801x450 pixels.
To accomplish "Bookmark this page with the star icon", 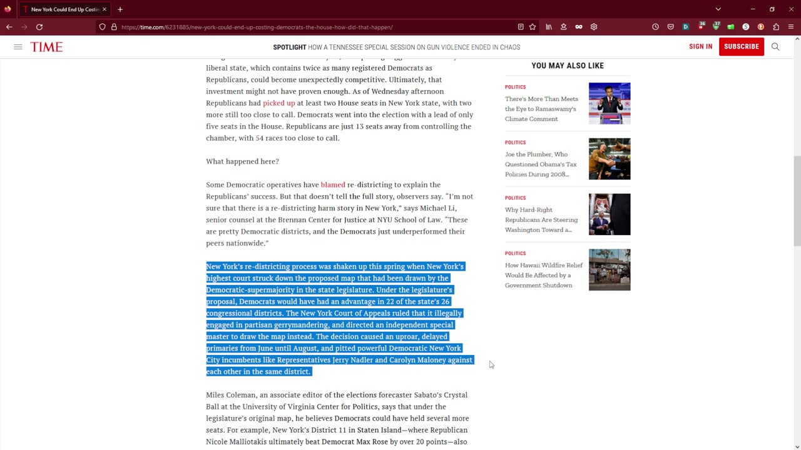I will pos(533,27).
